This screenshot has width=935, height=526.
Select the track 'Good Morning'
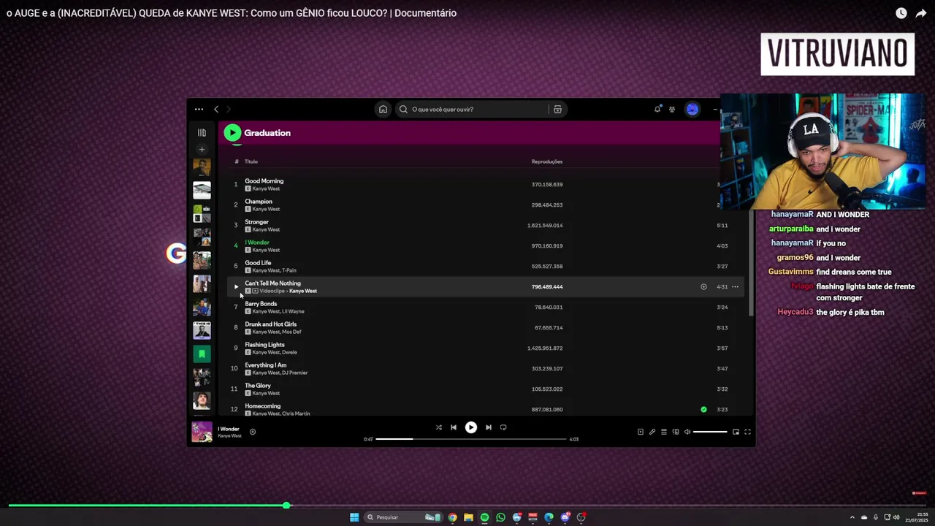(x=264, y=181)
